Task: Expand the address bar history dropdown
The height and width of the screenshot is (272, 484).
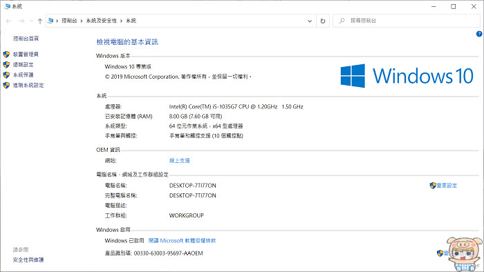Action: (x=310, y=21)
